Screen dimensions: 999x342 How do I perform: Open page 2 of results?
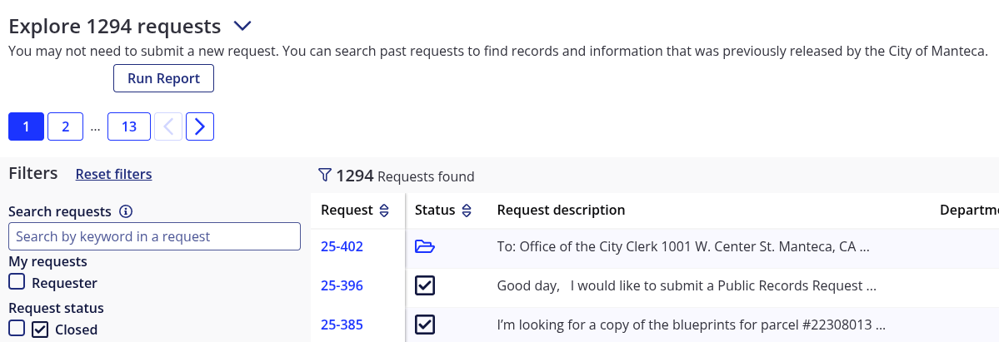[66, 126]
